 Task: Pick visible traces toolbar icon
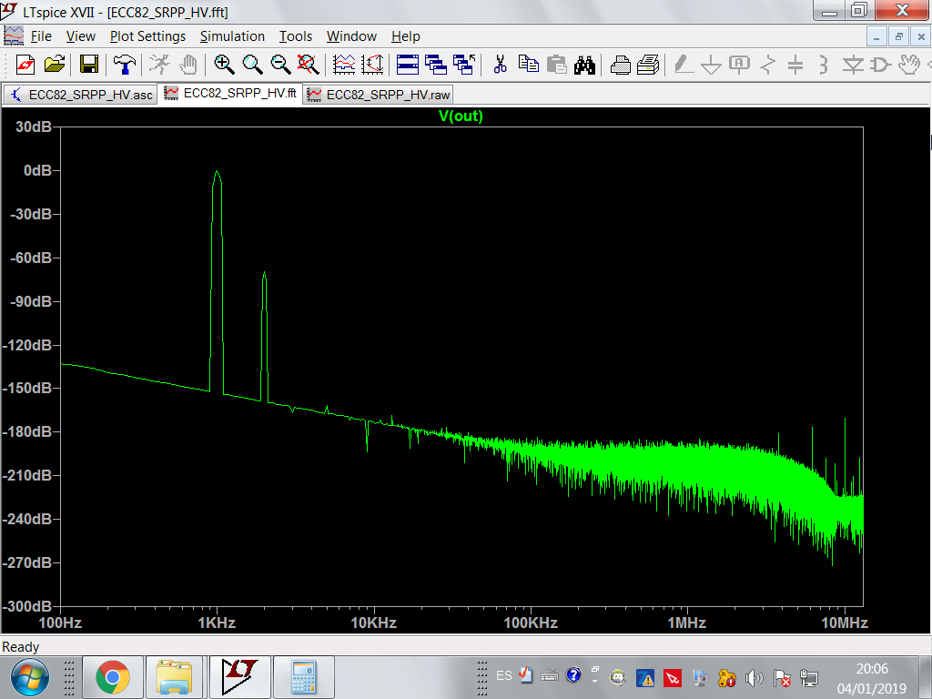pos(344,65)
